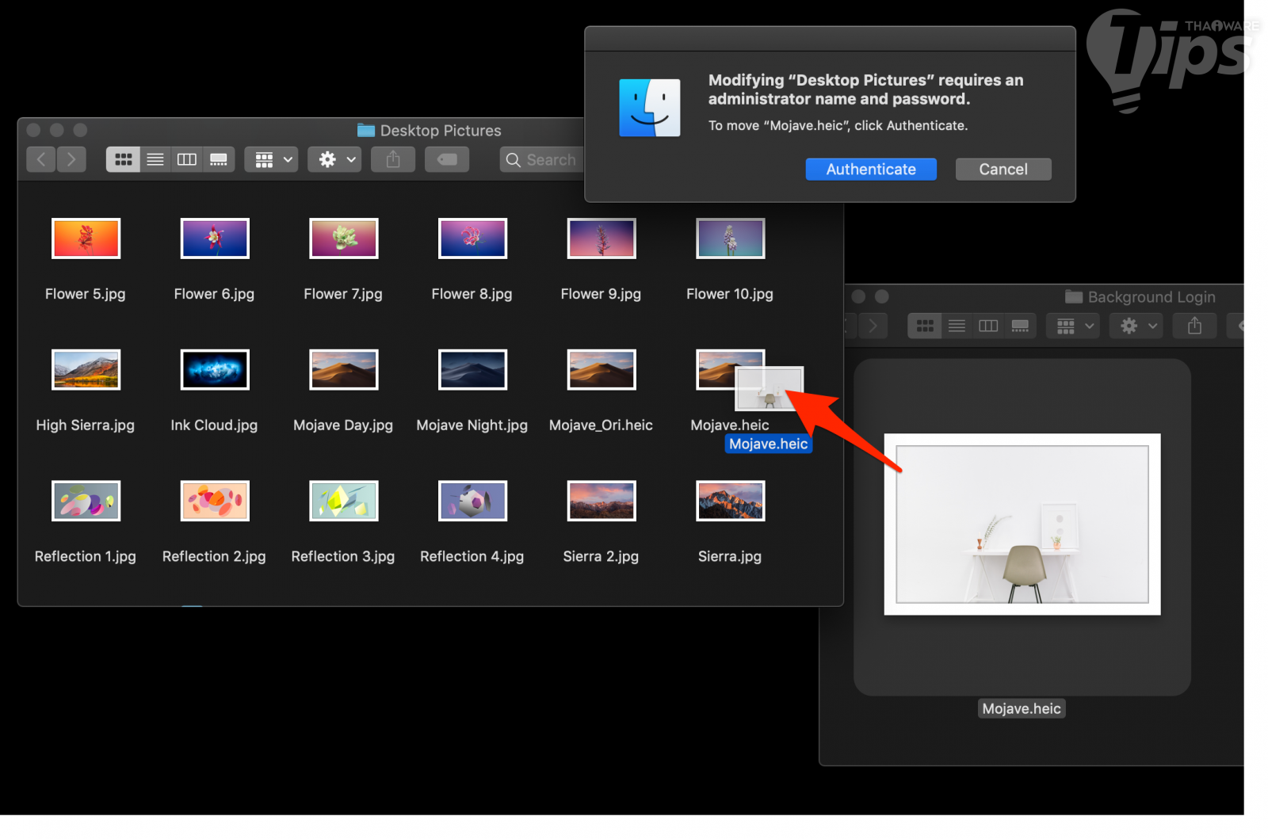Image resolution: width=1268 pixels, height=839 pixels.
Task: Click the Ink Cloud.jpg file name
Action: coord(215,425)
